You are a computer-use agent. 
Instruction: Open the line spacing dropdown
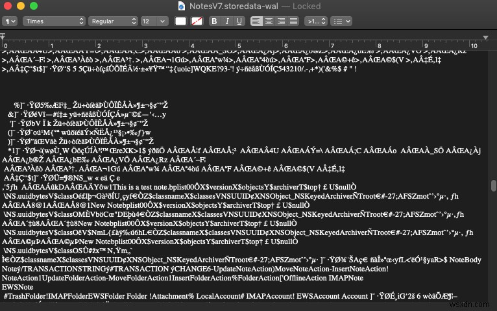[x=316, y=21]
